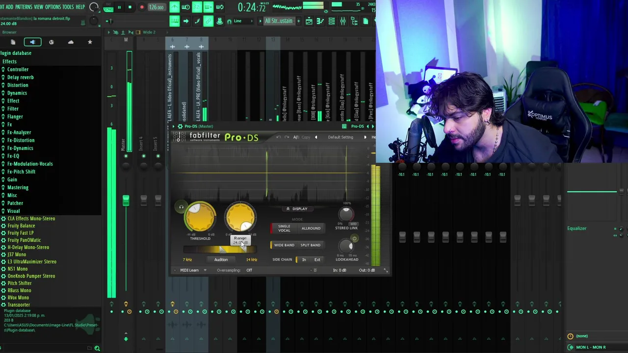Toggle the loop recording icon
Viewport: 628px width, 353px height.
pyautogui.click(x=220, y=7)
